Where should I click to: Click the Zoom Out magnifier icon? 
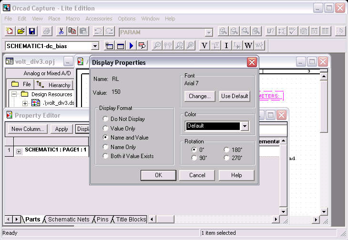234,31
